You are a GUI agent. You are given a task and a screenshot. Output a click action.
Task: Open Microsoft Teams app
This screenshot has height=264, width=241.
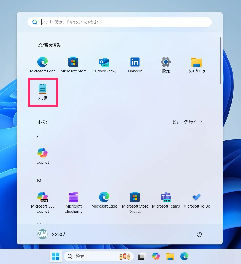pos(166,200)
